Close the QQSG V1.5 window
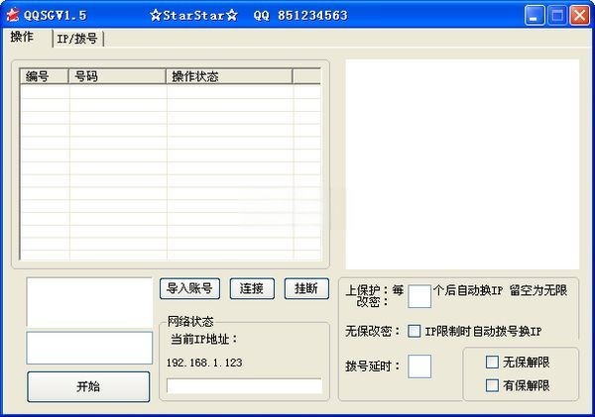The image size is (595, 417). 579,15
